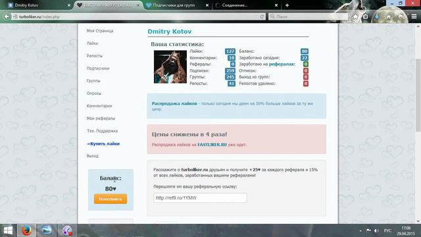Click the Поиск search box
This screenshot has width=421, height=237.
pyautogui.click(x=308, y=16)
